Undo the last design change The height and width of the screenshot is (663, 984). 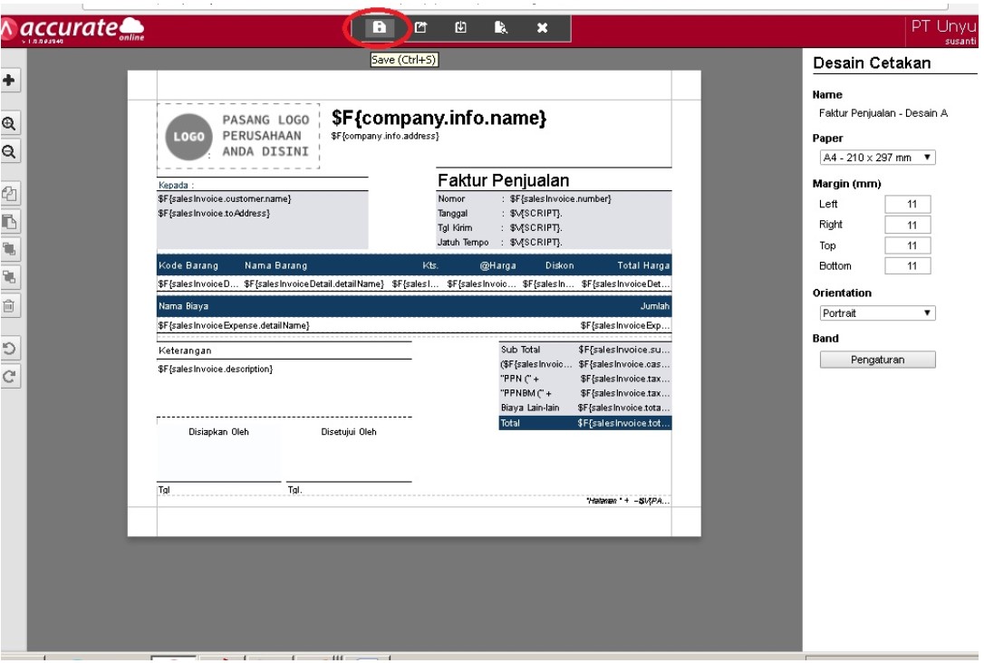[11, 349]
